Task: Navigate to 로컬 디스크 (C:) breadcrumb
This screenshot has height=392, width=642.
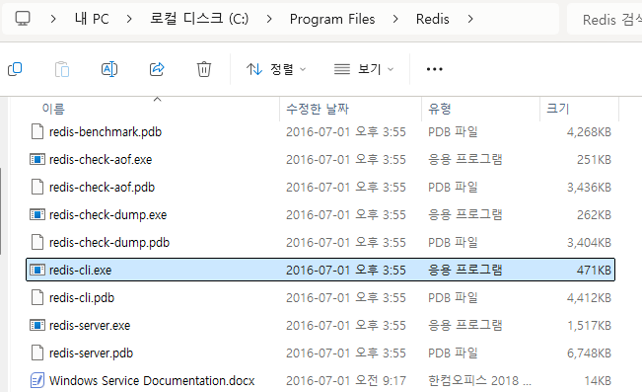Action: [x=199, y=19]
